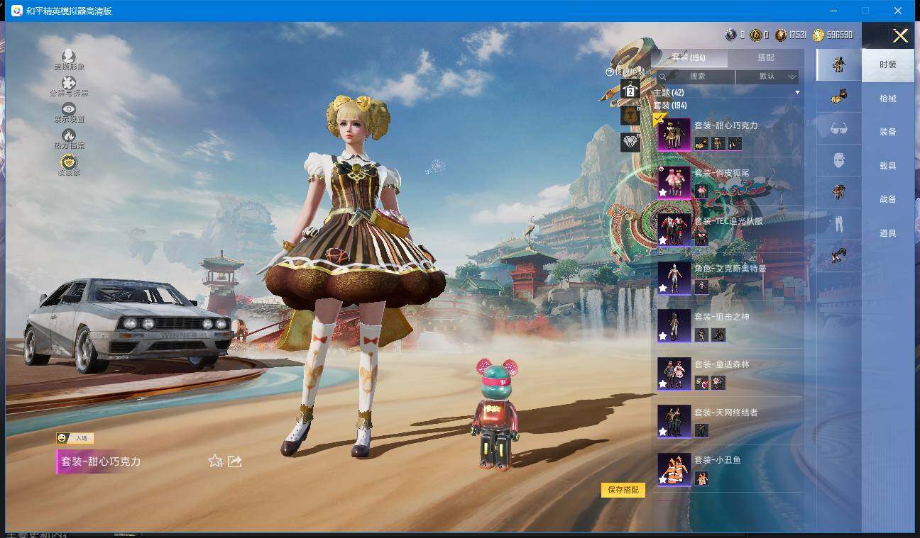Open 更换形象 change-appearance icon
Image resolution: width=920 pixels, height=538 pixels.
click(69, 56)
